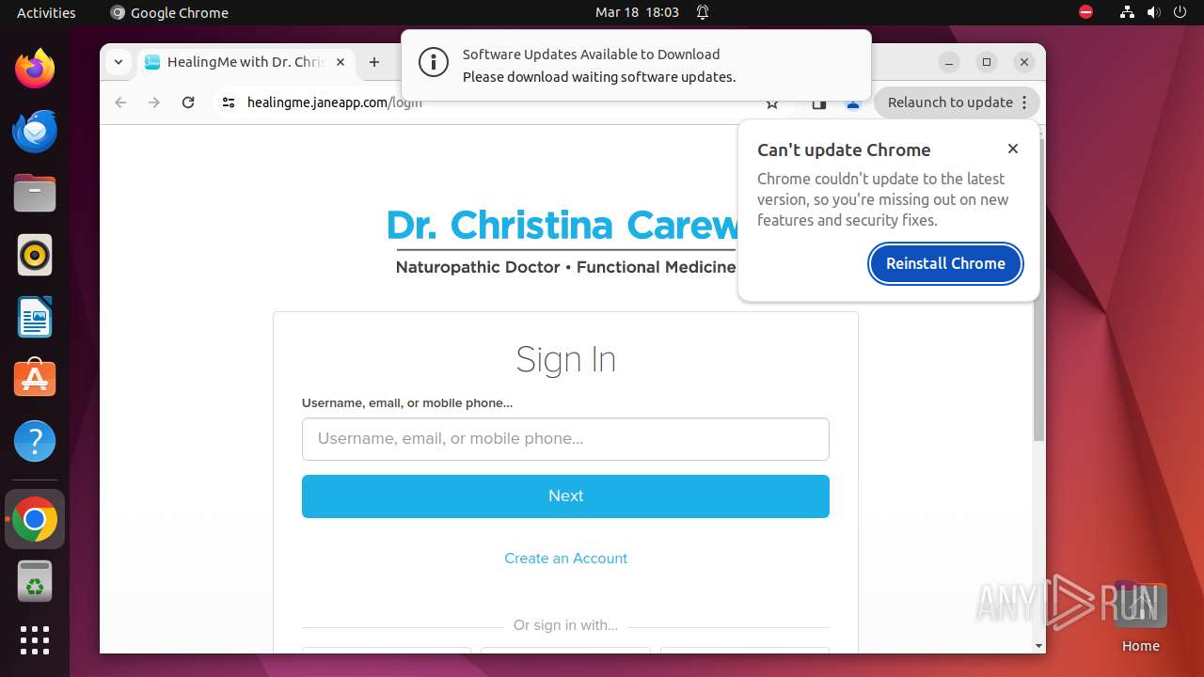This screenshot has height=677, width=1204.
Task: Minimize the Chrome window
Action: 949,62
